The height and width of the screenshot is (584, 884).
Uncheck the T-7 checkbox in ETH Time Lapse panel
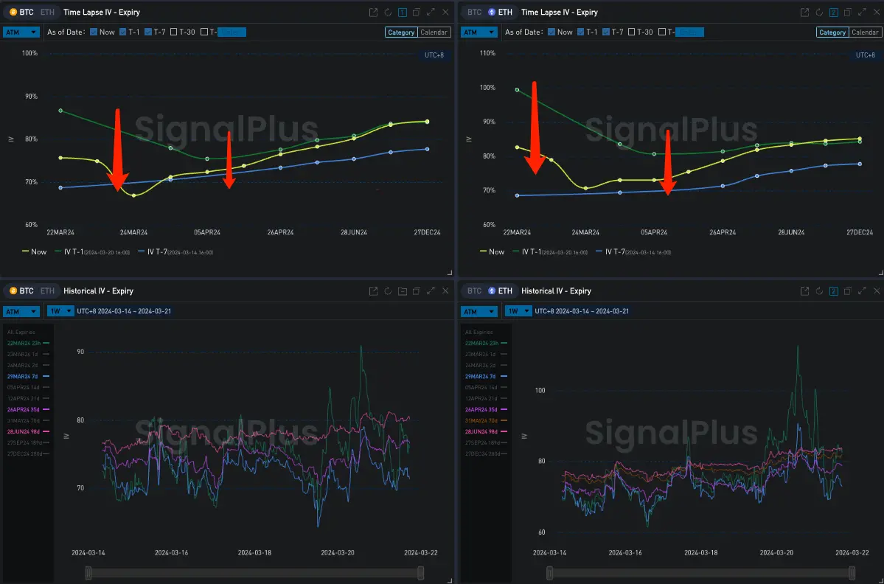tap(607, 32)
